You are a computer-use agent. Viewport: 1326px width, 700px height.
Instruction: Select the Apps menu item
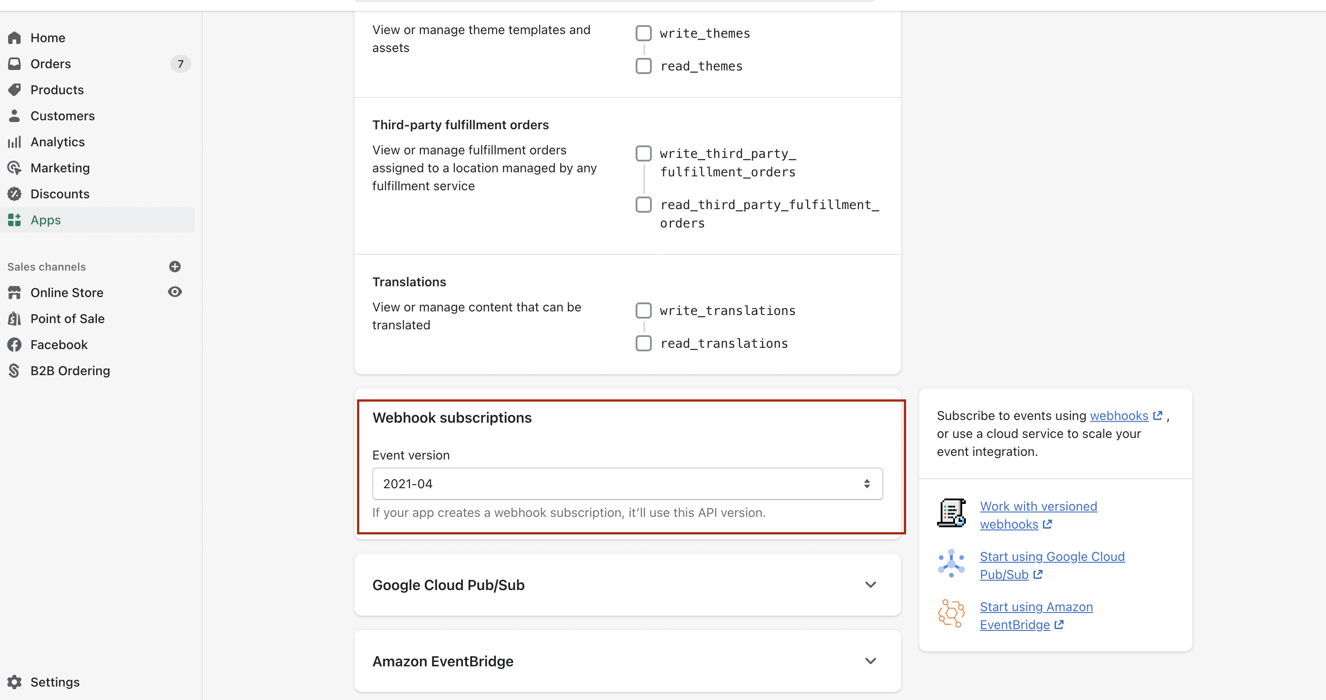(x=45, y=220)
